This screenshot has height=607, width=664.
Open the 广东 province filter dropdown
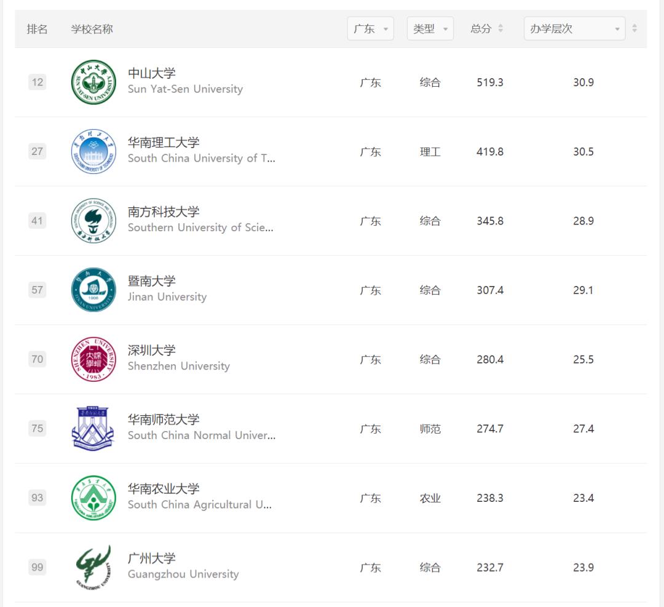pyautogui.click(x=370, y=28)
